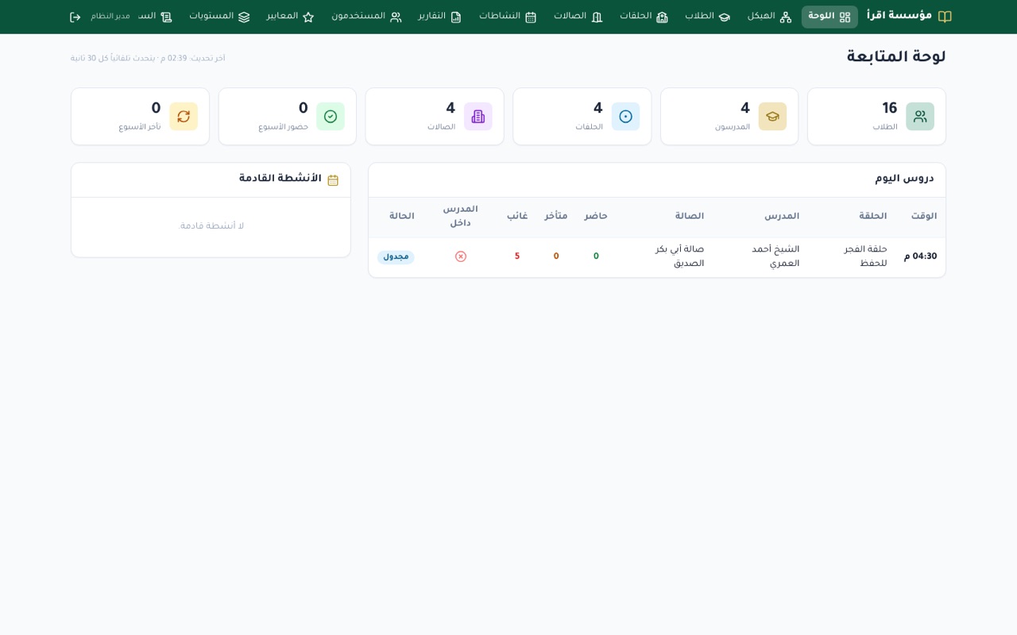Screen dimensions: 1017x635
Task: Select the 16 students count
Action: coord(890,109)
